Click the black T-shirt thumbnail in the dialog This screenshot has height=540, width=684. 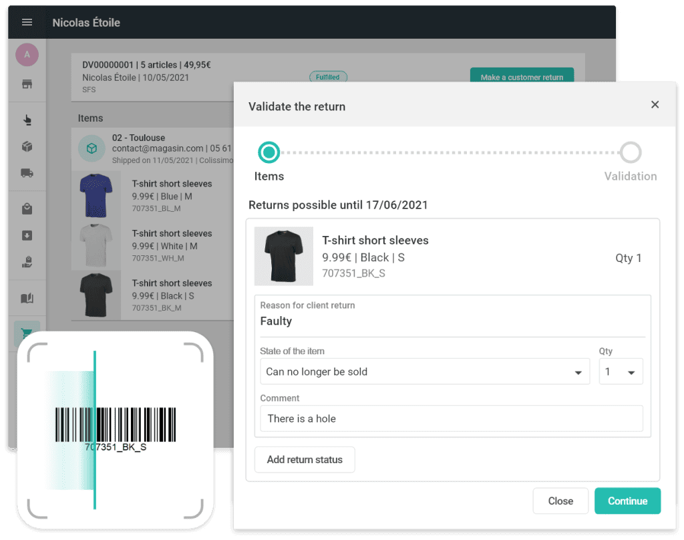[x=283, y=256]
